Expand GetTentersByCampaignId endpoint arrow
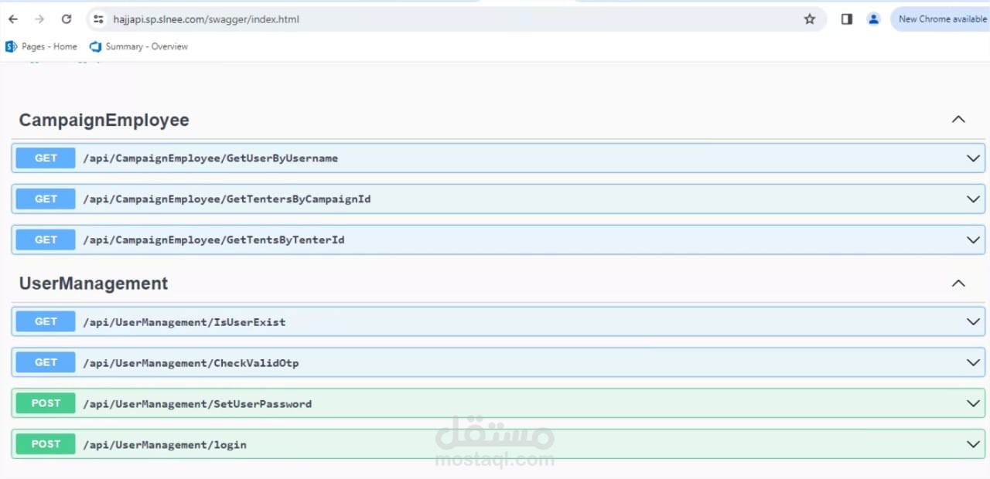Viewport: 990px width, 479px height. click(973, 199)
